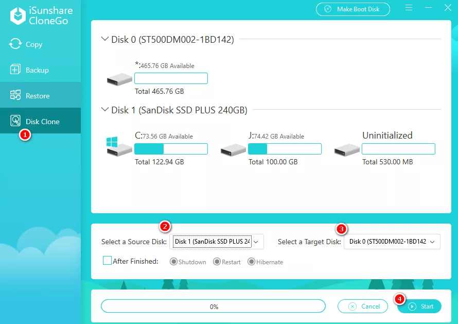458x324 pixels.
Task: Cancel the clone operation
Action: point(363,306)
